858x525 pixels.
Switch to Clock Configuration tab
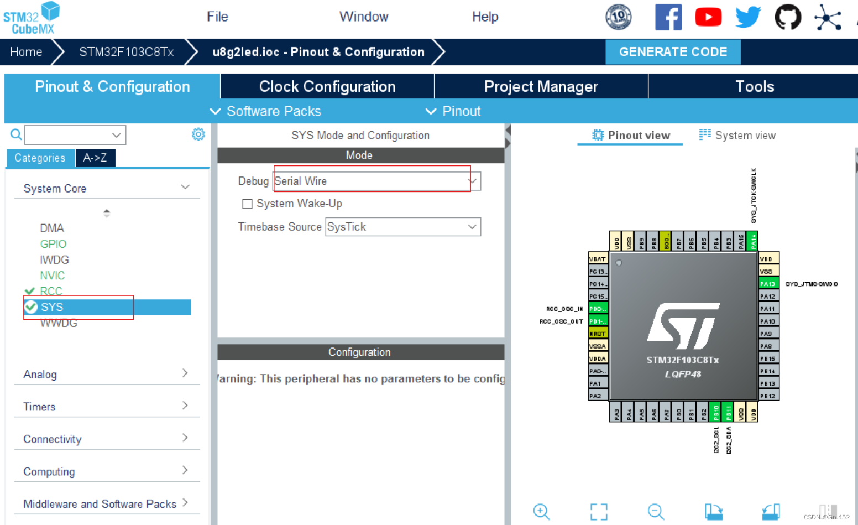click(x=327, y=86)
